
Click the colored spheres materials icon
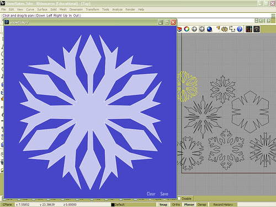pyautogui.click(x=249, y=29)
